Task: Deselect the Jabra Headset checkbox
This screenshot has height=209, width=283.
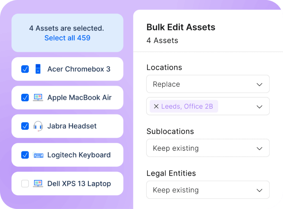Action: (24, 126)
